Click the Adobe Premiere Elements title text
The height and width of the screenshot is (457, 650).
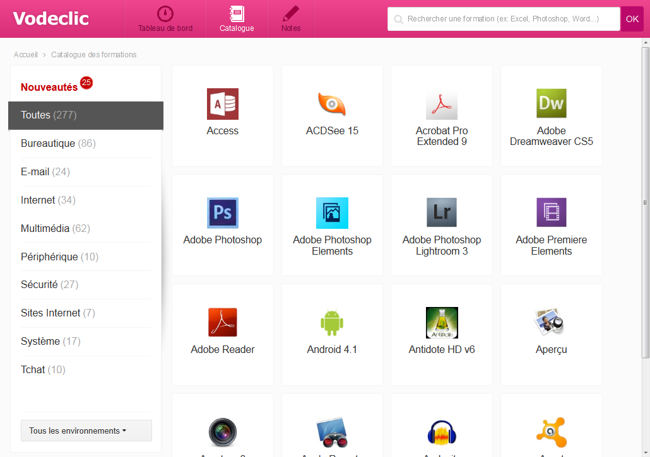coord(552,245)
